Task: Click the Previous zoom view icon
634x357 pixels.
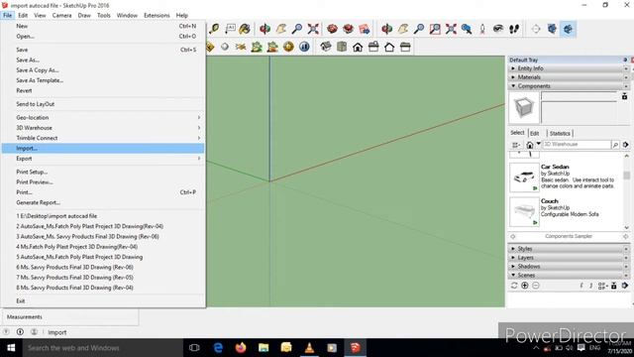Action: [x=467, y=29]
